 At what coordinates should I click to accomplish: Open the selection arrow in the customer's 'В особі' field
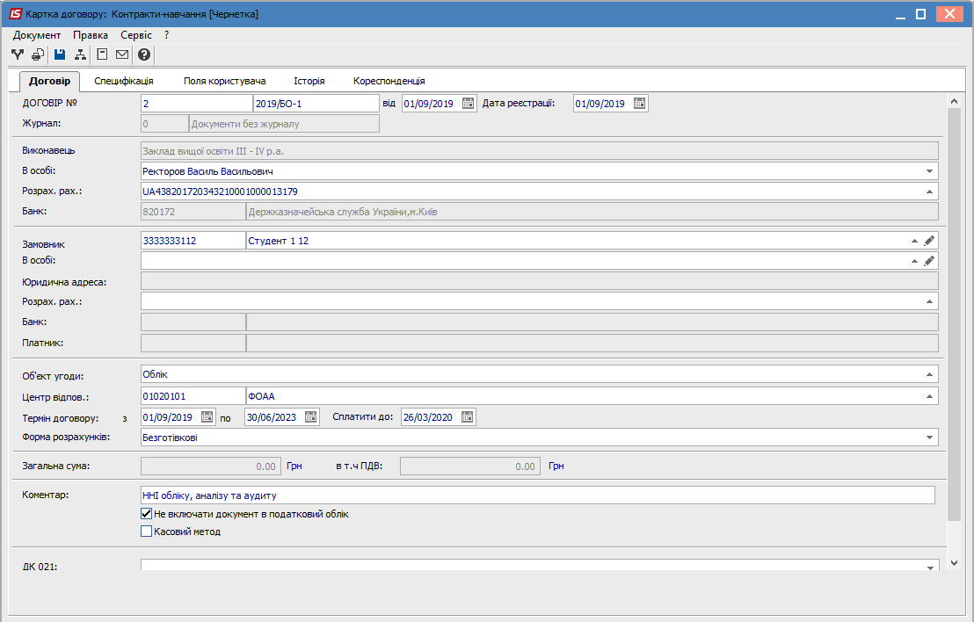(914, 261)
